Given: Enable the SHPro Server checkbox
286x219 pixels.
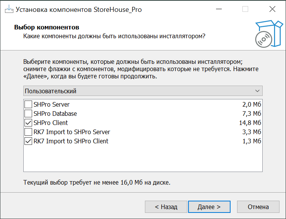Looking at the screenshot, I should point(28,104).
